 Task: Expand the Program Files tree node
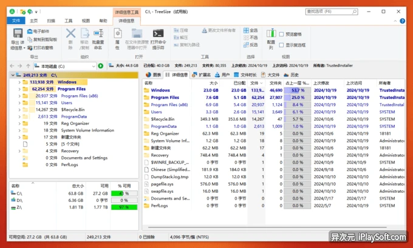[x=19, y=89]
